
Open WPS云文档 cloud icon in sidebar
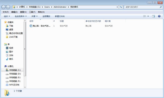tap(7, 85)
